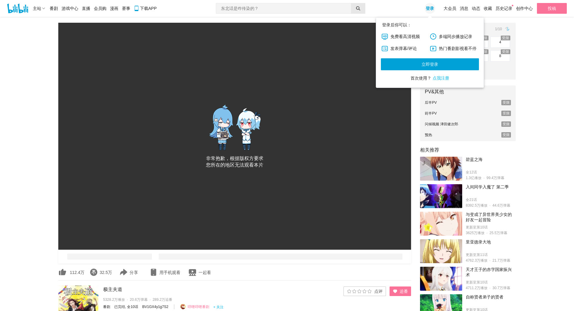574x311 pixels.
Task: Toggle 追番 follow series button
Action: (x=400, y=291)
